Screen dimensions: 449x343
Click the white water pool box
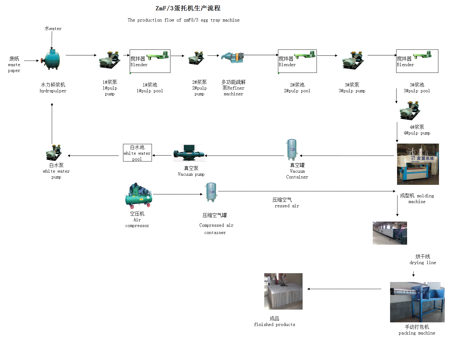tap(137, 153)
